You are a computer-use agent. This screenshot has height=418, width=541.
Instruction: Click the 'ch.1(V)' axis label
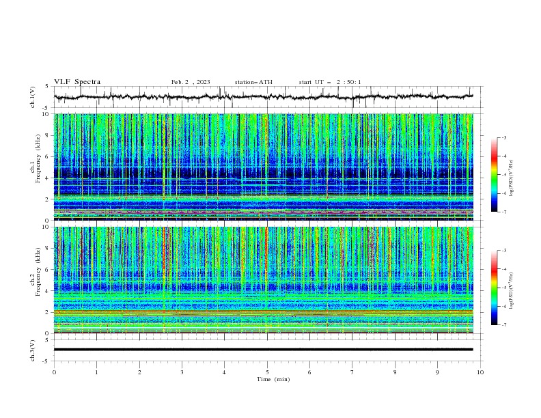tap(33, 97)
